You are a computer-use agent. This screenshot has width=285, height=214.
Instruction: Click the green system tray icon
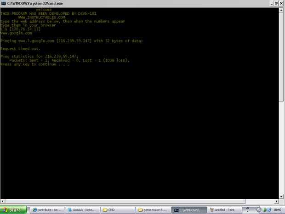tap(265, 210)
